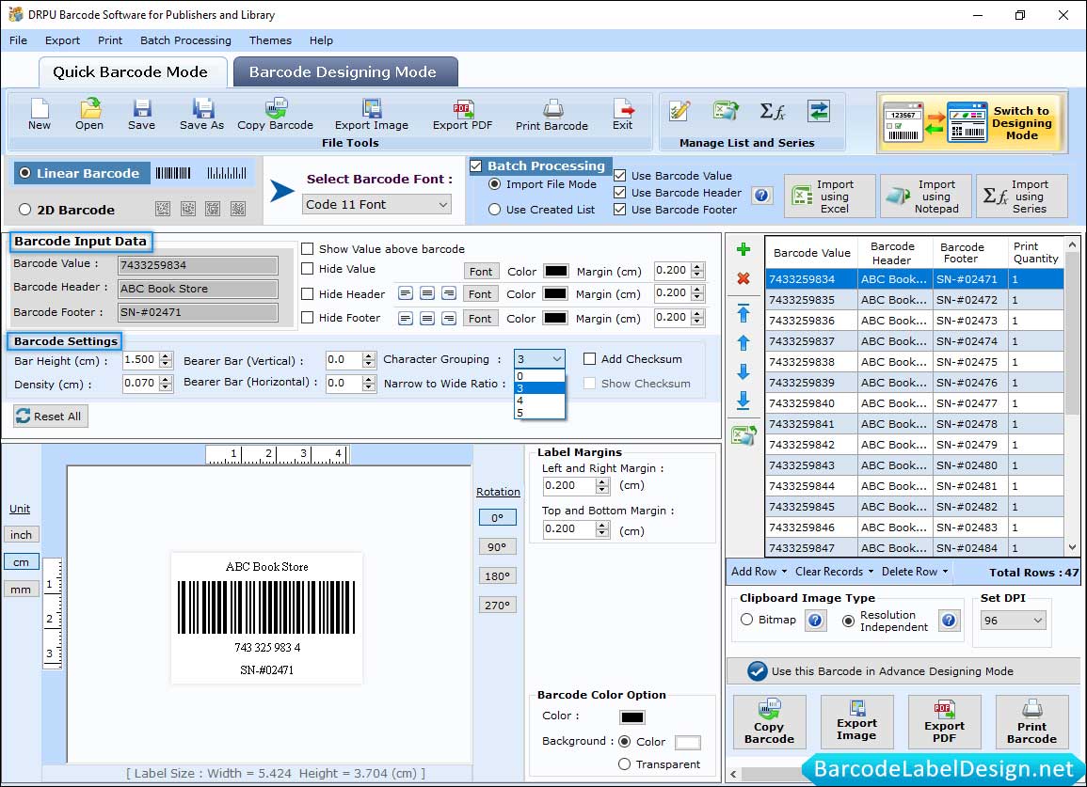Click the green plus add row icon
Viewport: 1087px width, 787px height.
[x=743, y=249]
